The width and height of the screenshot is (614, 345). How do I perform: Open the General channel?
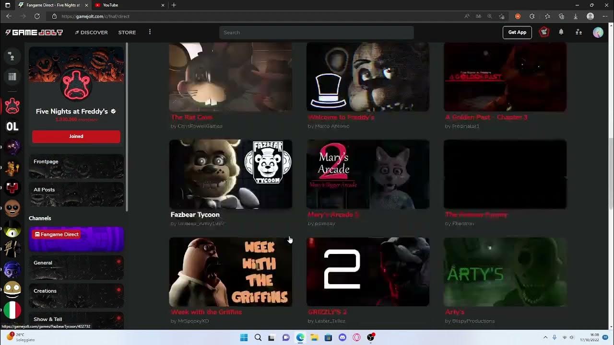click(76, 267)
